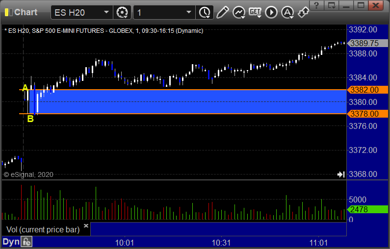The width and height of the screenshot is (390, 249).
Task: Click the Dyn label in bottom bar
Action: coord(11,242)
